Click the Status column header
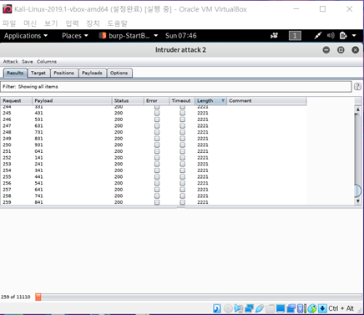This screenshot has height=315, width=364. (x=128, y=100)
